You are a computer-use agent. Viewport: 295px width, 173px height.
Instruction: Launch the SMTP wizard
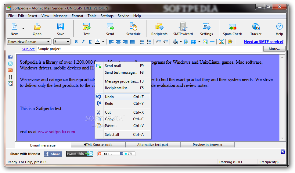pos(183,29)
